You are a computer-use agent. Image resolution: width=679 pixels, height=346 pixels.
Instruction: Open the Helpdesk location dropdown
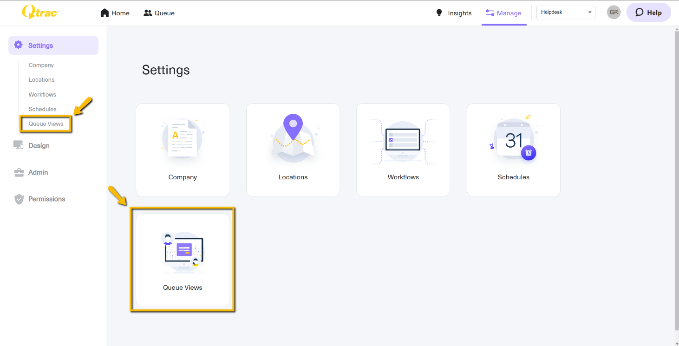click(x=566, y=13)
